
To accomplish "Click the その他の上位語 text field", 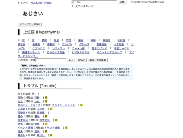I will pyautogui.click(x=51, y=60).
